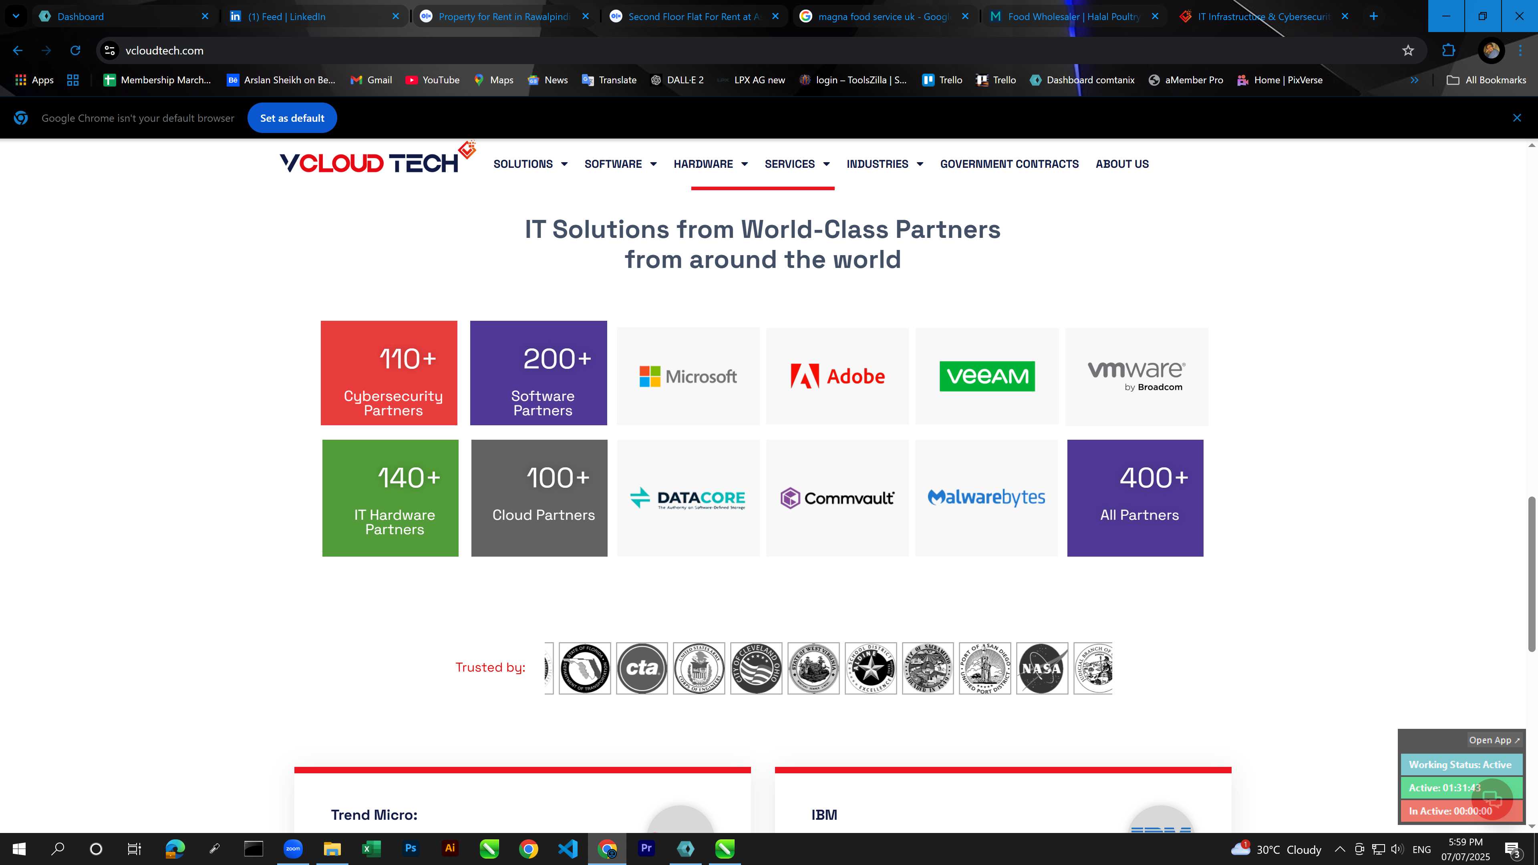Reload the page

[x=75, y=51]
